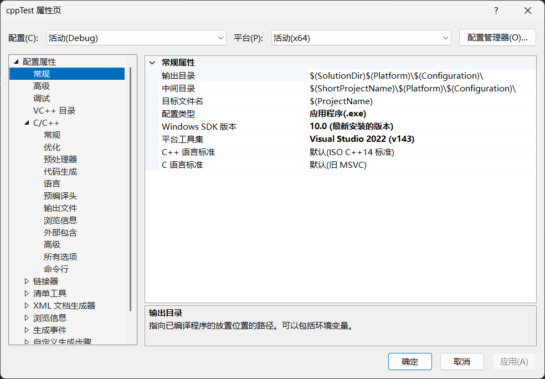The height and width of the screenshot is (379, 545).
Task: Collapse the 配置属性 tree node
Action: pyautogui.click(x=16, y=62)
